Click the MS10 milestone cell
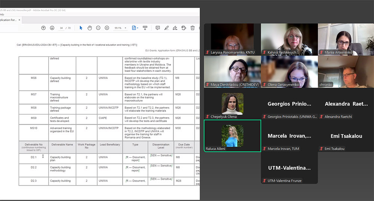 point(34,133)
